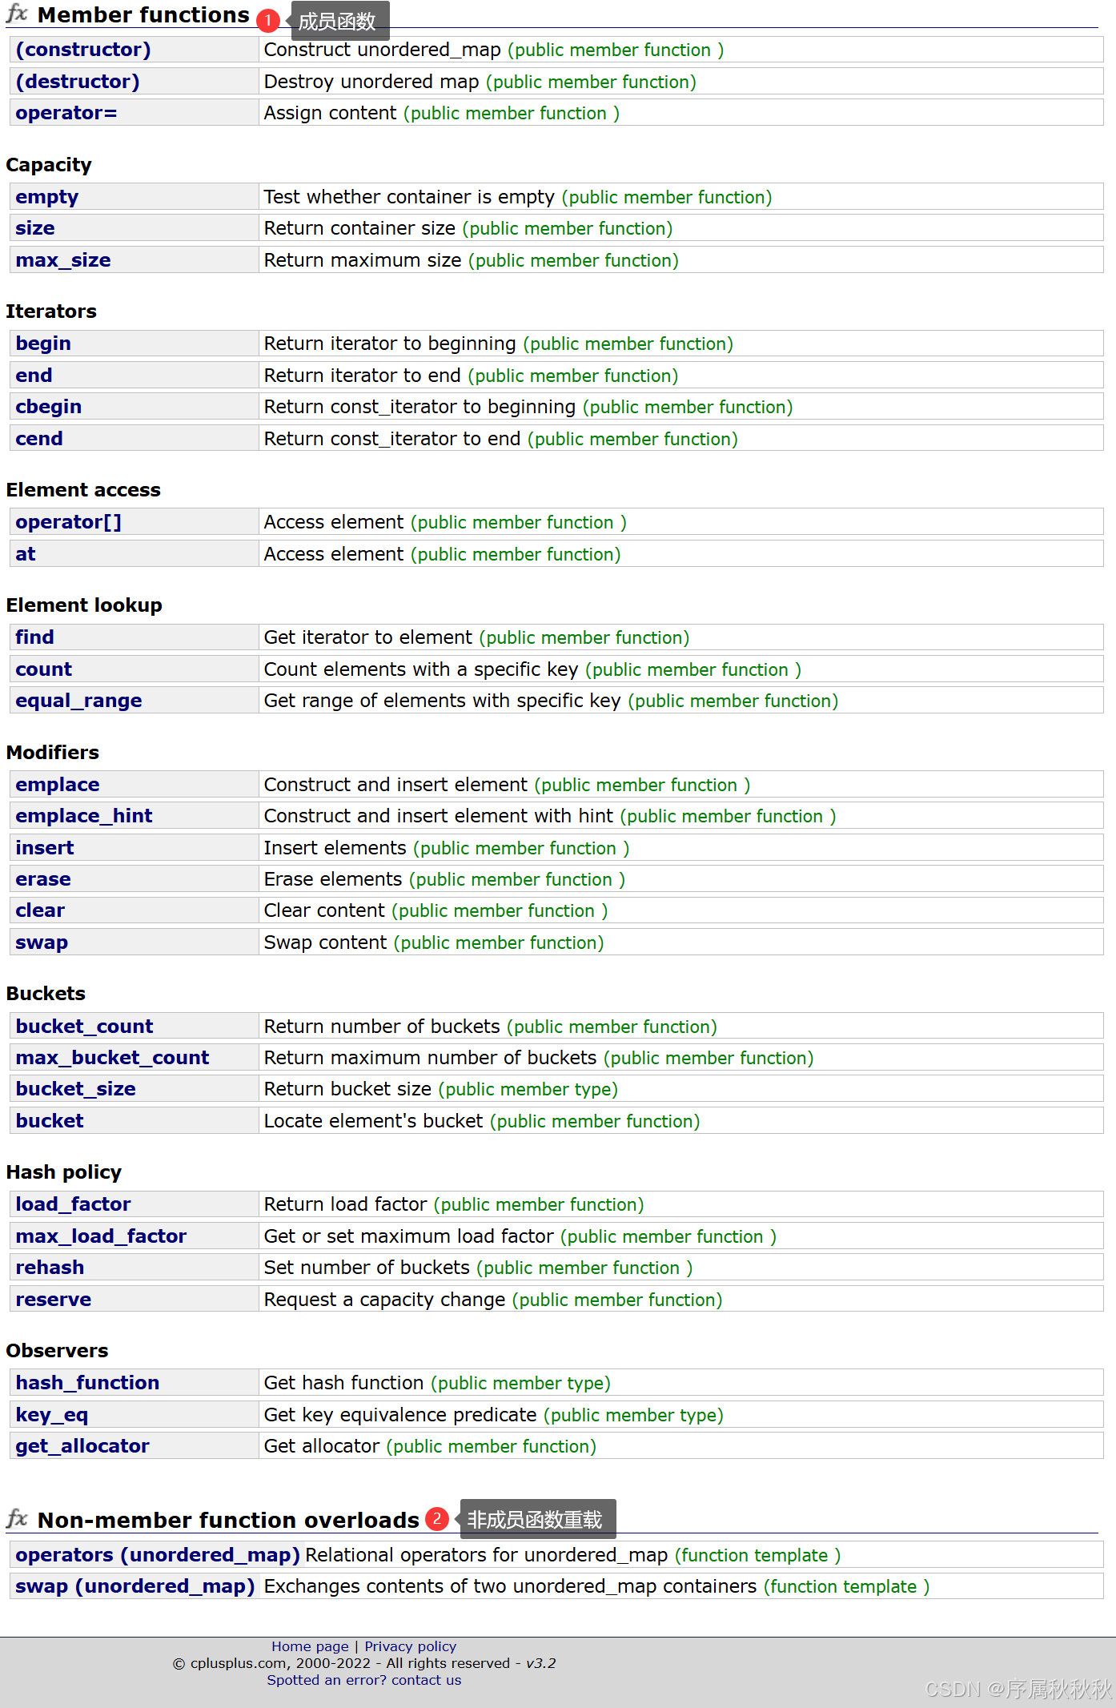The image size is (1116, 1708).
Task: Click the fx icon beside Non-member function overloads
Action: [17, 1518]
